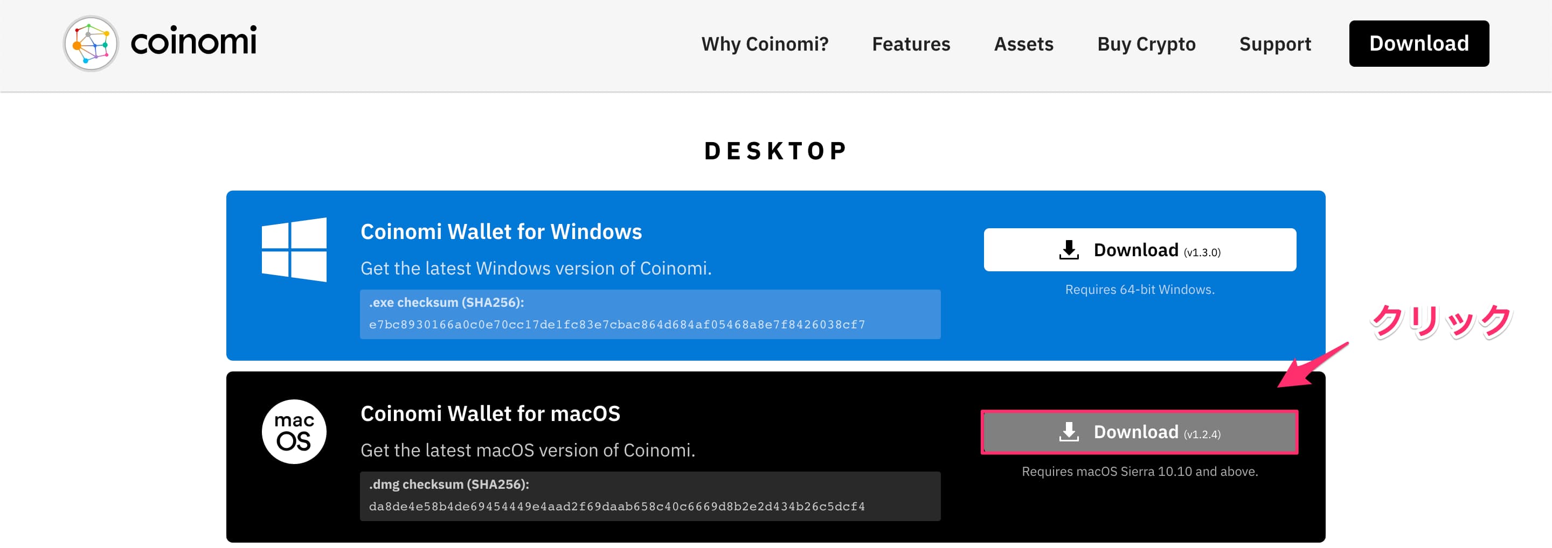Screen dimensions: 1552x548
Task: Open the Buy Crypto menu item
Action: point(1146,44)
